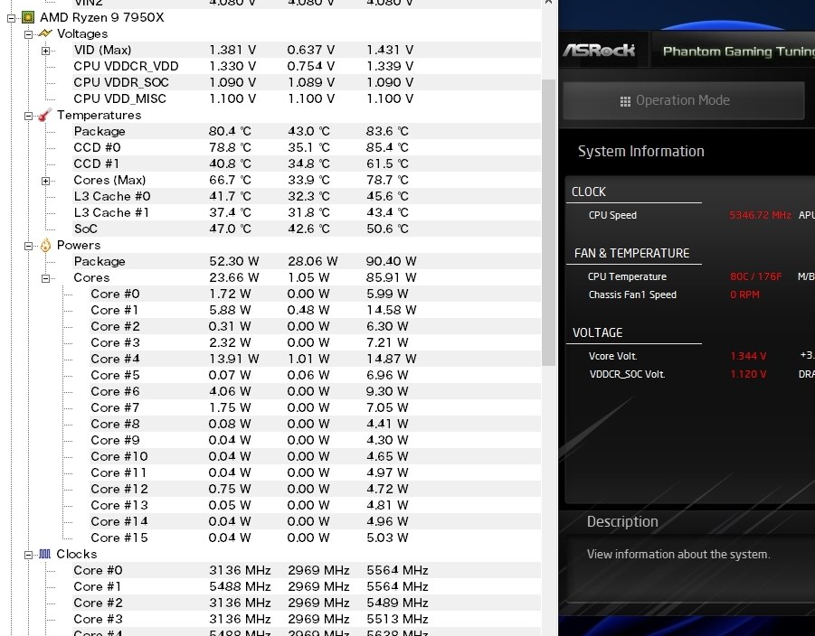The image size is (815, 636).
Task: Select the CCD #1 temperature row
Action: point(307,164)
